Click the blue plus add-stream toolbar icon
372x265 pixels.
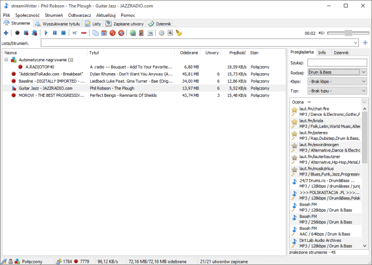pos(6,33)
